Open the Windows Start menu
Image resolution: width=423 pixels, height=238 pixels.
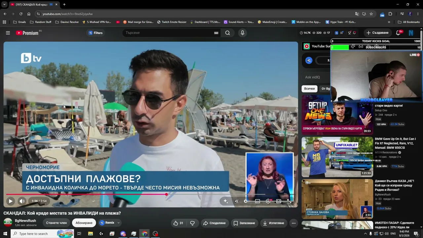click(5, 234)
